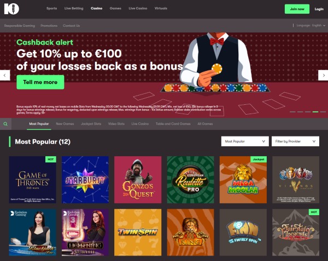Advance to next banner slide arrow
This screenshot has height=261, width=328.
point(323,75)
